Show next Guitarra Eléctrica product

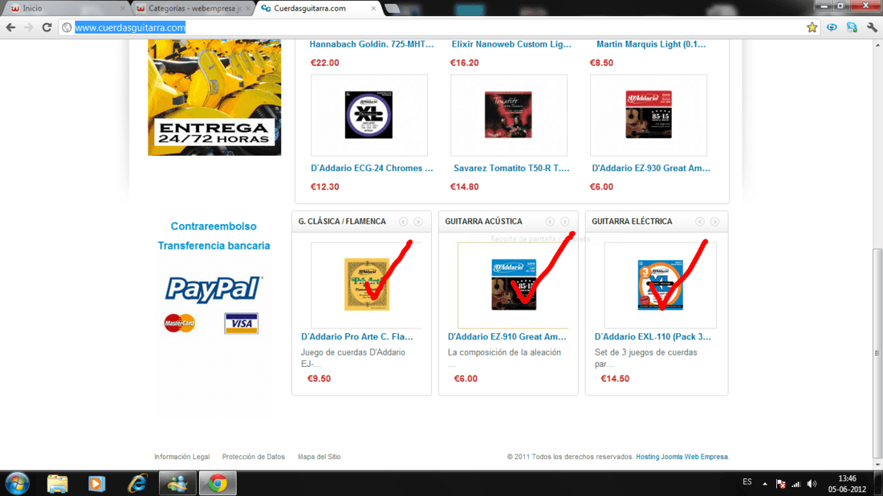point(714,222)
